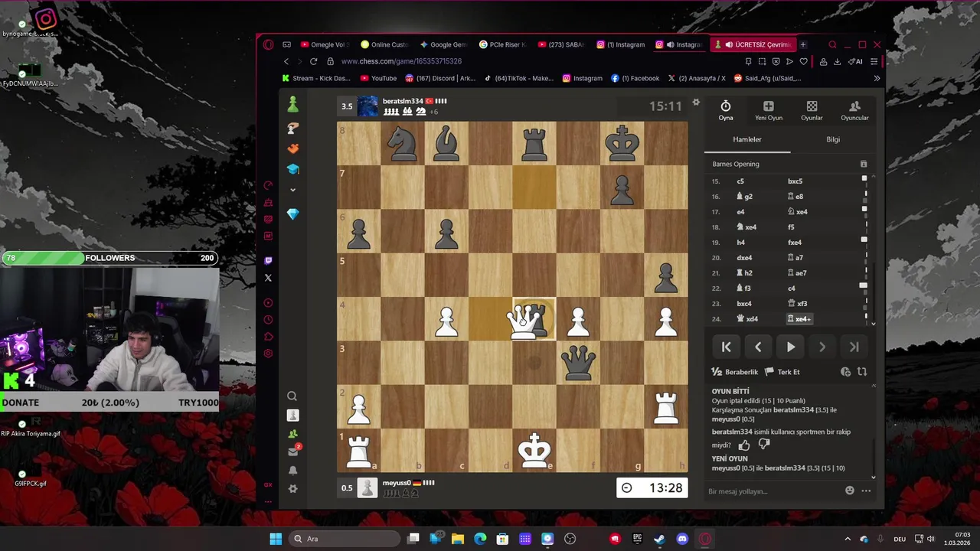Open Steam from taskbar

point(659,539)
